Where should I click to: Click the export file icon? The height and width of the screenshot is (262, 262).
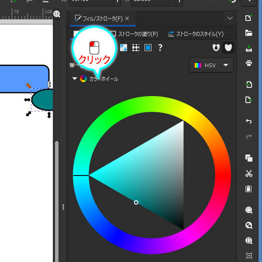(248, 100)
